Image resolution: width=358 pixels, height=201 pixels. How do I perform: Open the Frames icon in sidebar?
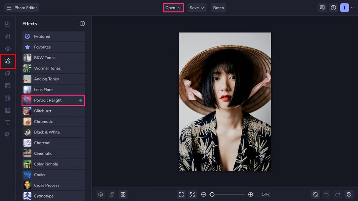8,86
